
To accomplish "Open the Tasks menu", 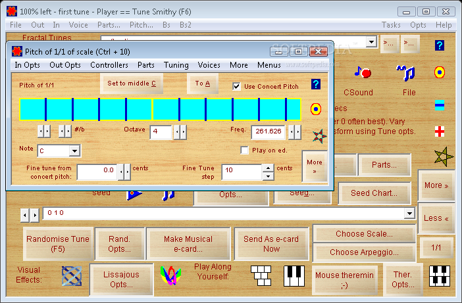I will [x=391, y=25].
